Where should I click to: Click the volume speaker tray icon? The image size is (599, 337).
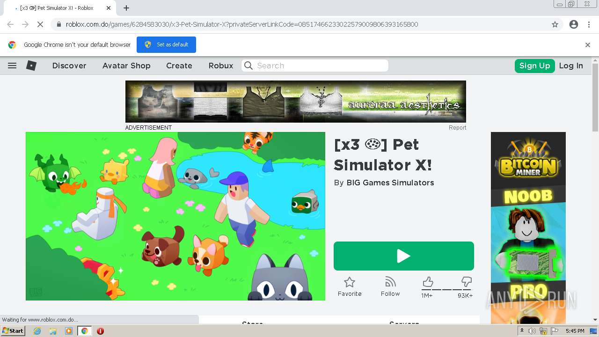point(532,331)
